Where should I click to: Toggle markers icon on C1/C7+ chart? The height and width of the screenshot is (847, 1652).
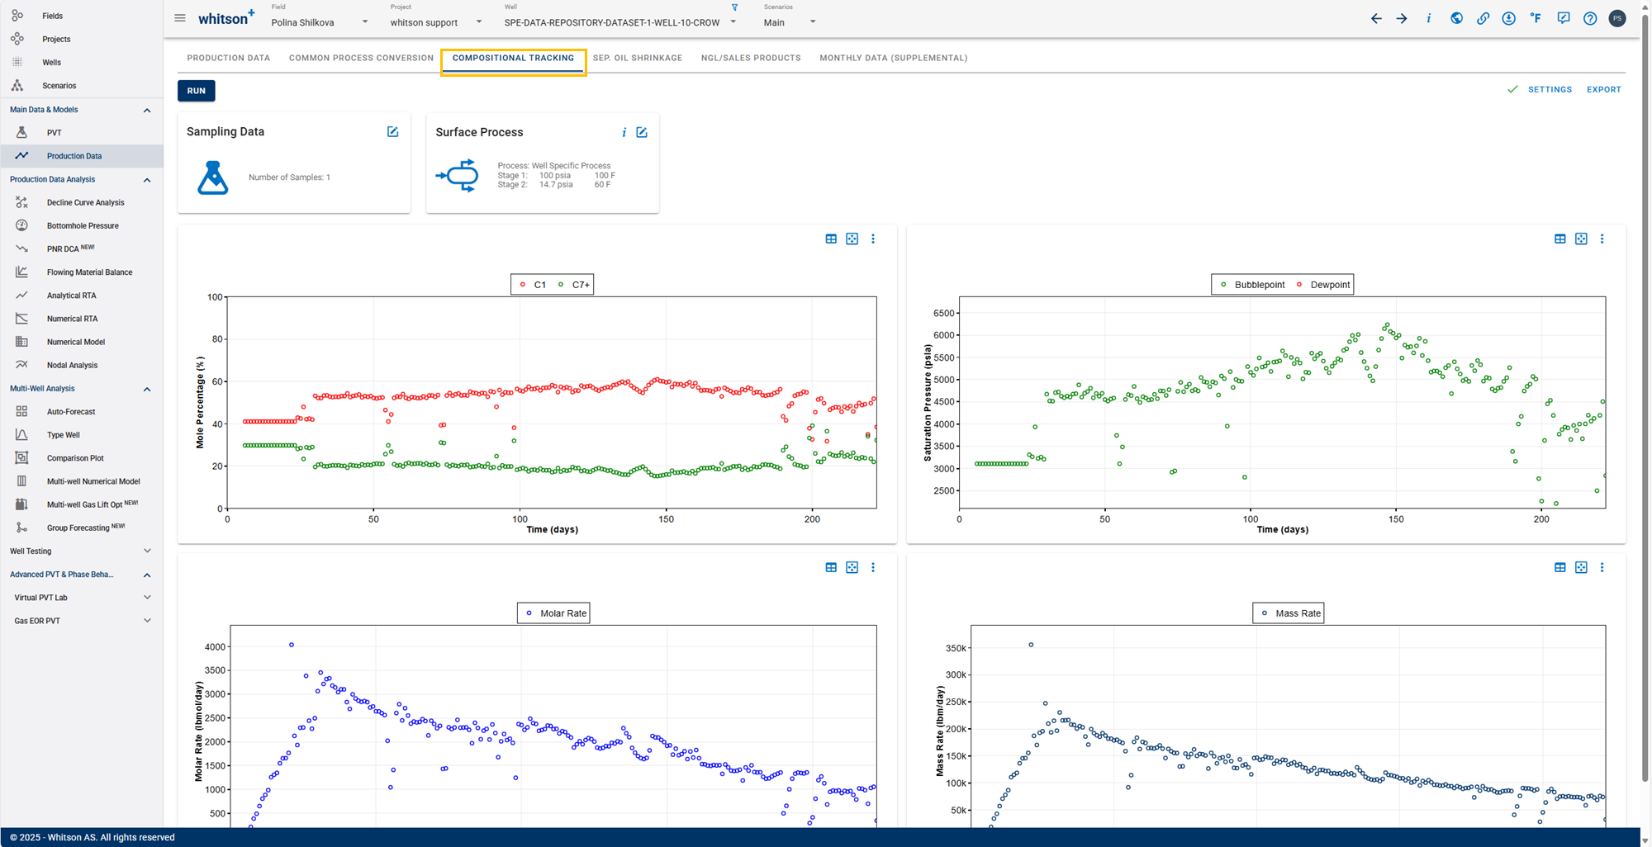coord(852,239)
